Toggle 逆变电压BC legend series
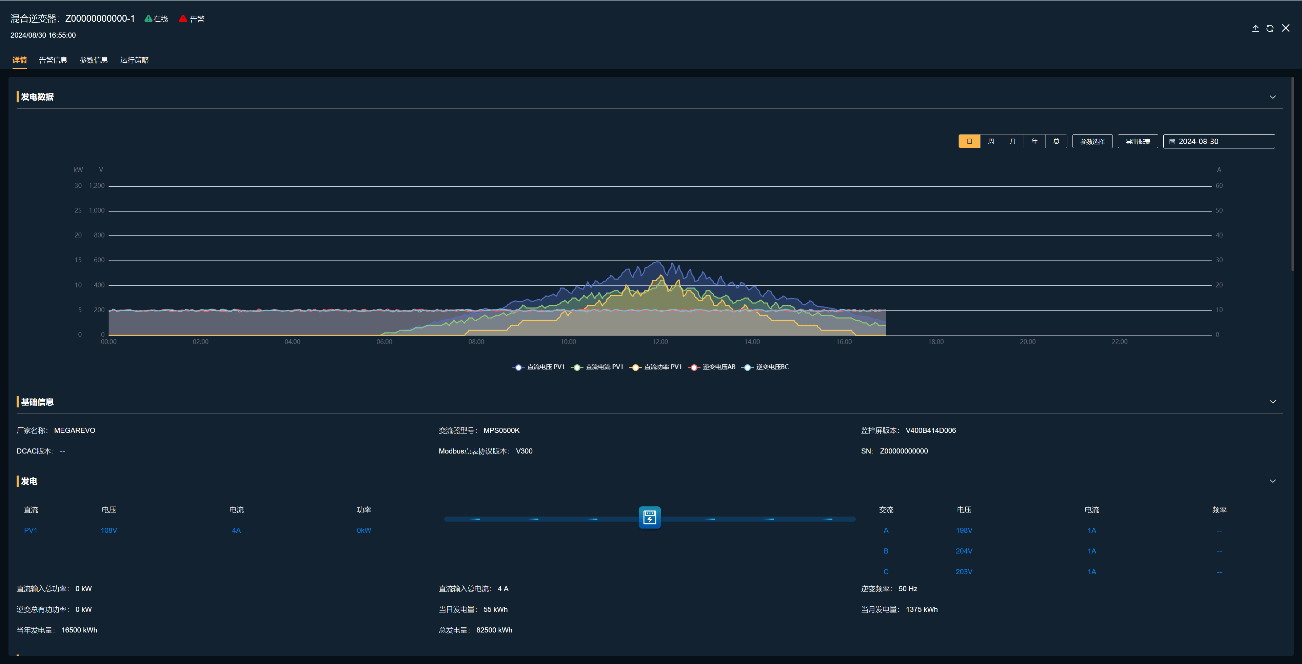Viewport: 1302px width, 664px height. 765,367
